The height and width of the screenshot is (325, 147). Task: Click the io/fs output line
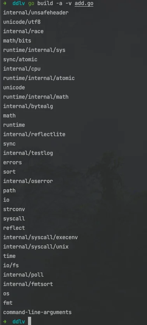[11, 265]
